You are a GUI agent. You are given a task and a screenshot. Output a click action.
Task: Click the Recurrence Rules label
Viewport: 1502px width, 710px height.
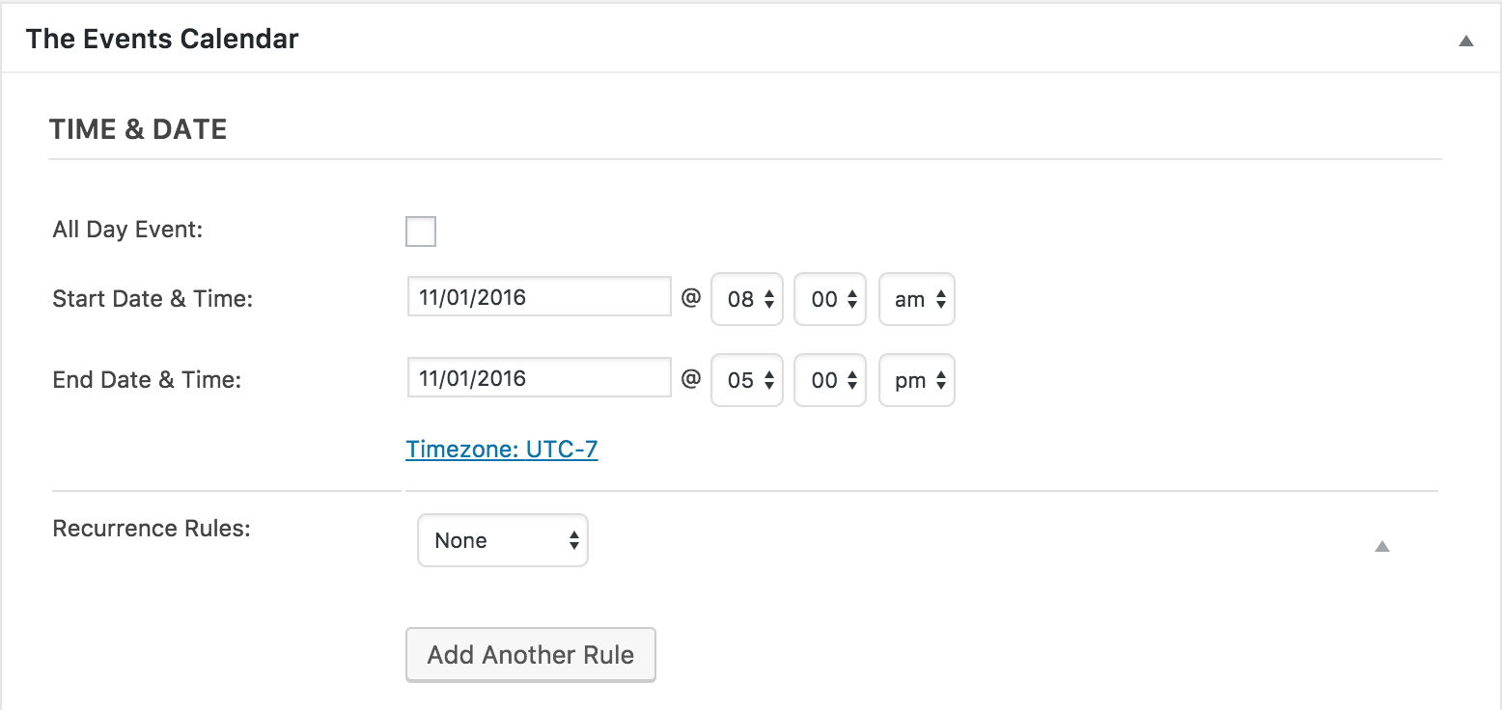coord(152,529)
